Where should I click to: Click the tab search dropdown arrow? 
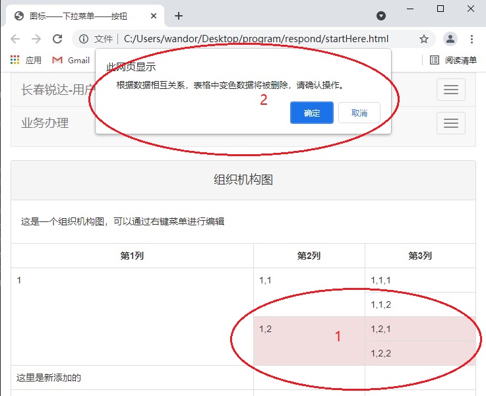point(381,16)
